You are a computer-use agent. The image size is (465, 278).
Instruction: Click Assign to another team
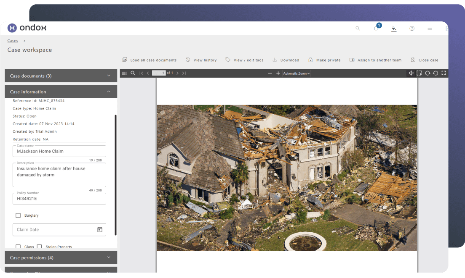coord(375,60)
